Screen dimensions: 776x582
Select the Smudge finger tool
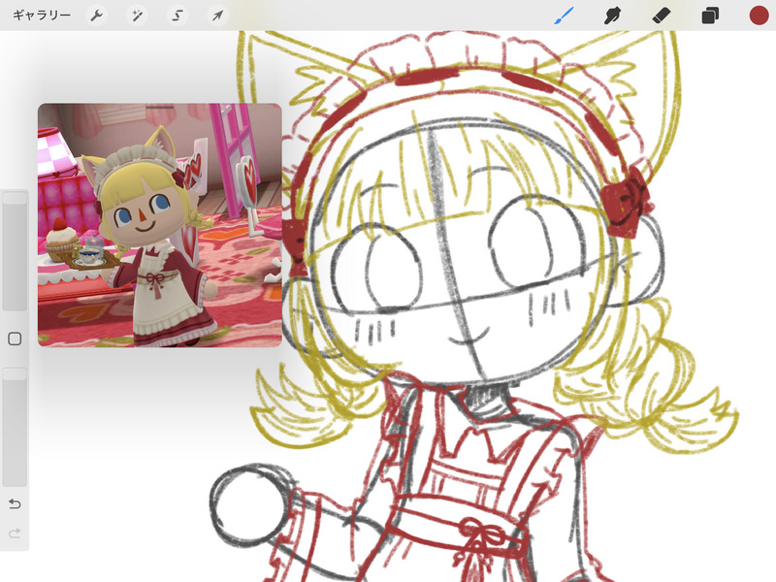tap(613, 16)
